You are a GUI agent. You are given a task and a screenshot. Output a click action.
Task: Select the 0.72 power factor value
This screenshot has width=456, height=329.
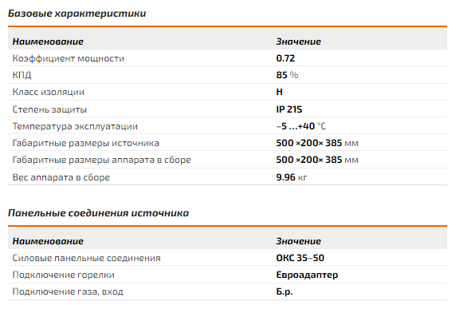pos(285,58)
